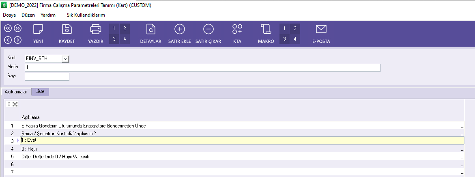Expand the Kod dropdown list

(x=66, y=59)
